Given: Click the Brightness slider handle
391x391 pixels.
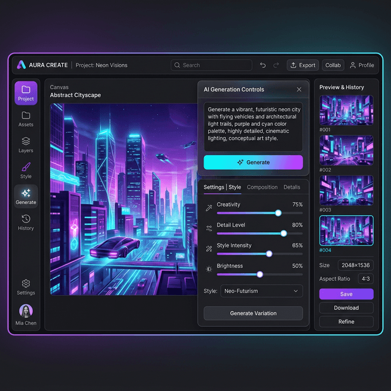Looking at the screenshot, I should (x=260, y=274).
